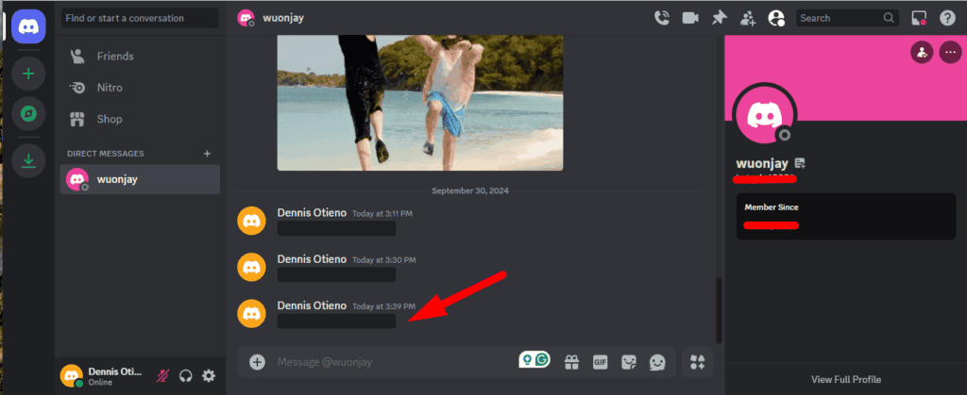The height and width of the screenshot is (395, 967).
Task: Click View Full Profile
Action: click(845, 379)
